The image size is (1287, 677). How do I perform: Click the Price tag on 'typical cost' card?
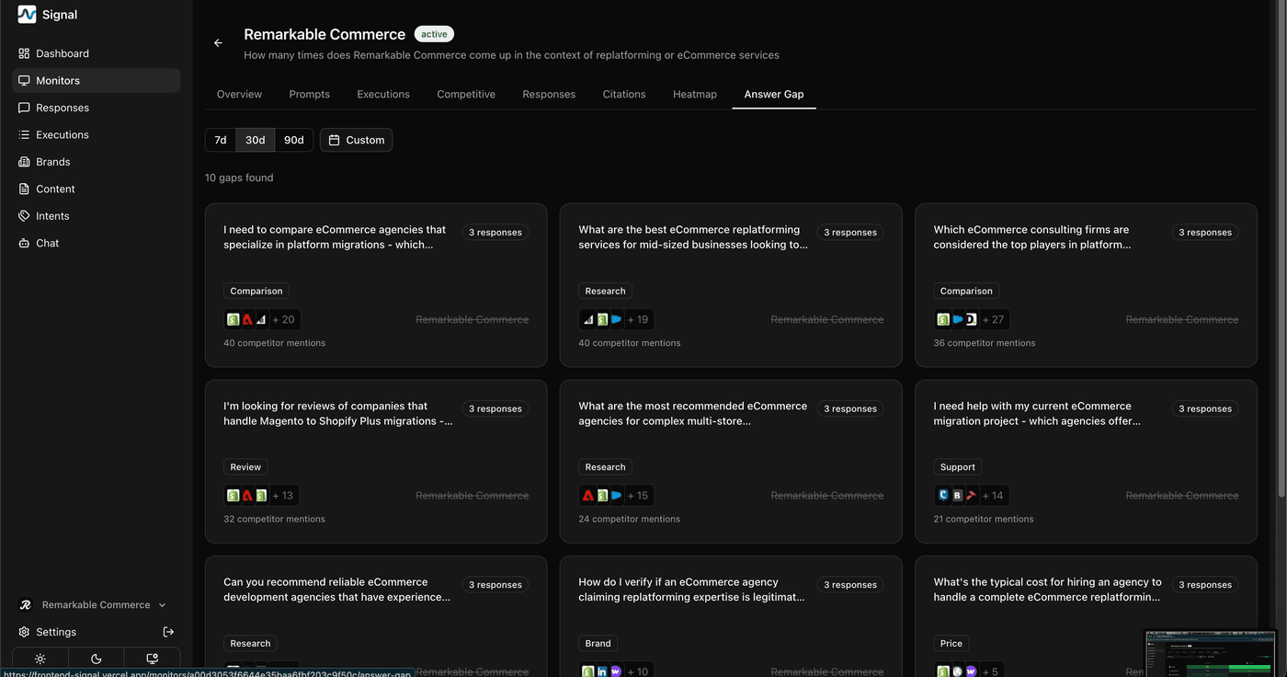(x=951, y=644)
